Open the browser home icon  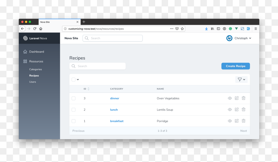tap(41, 29)
